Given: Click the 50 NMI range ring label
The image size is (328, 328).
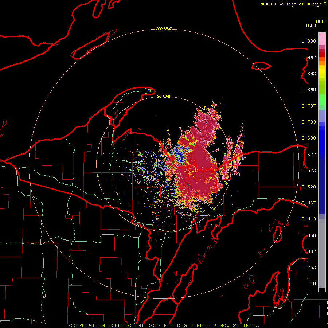Looking at the screenshot, I should click(x=164, y=97).
